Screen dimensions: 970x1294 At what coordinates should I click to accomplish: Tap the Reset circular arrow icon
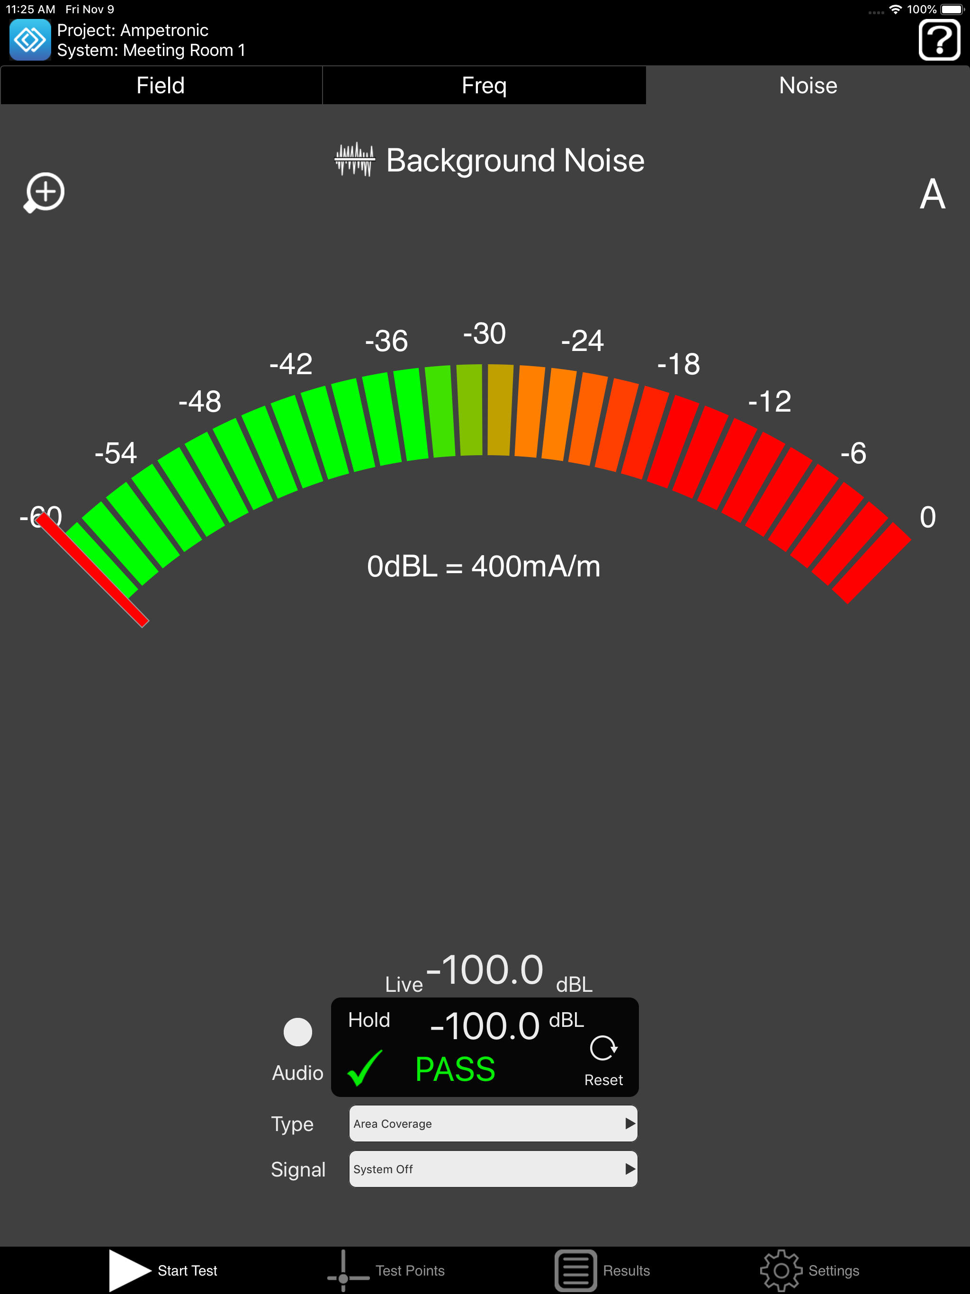(x=604, y=1048)
